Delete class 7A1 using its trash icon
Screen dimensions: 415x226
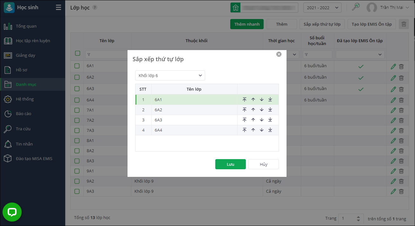coord(401,110)
